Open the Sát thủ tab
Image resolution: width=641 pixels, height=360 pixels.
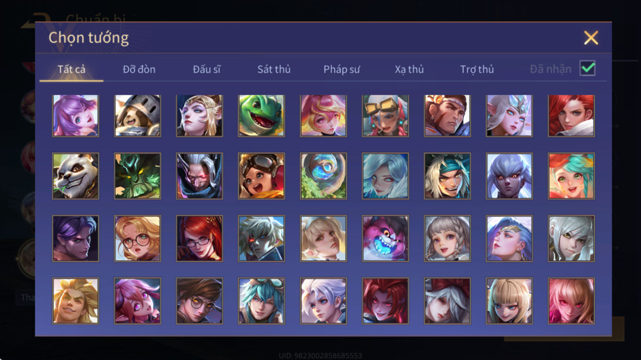pos(274,69)
